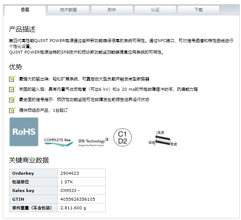Click the checkmark icon beside 最强大的输出端

click(x=12, y=79)
